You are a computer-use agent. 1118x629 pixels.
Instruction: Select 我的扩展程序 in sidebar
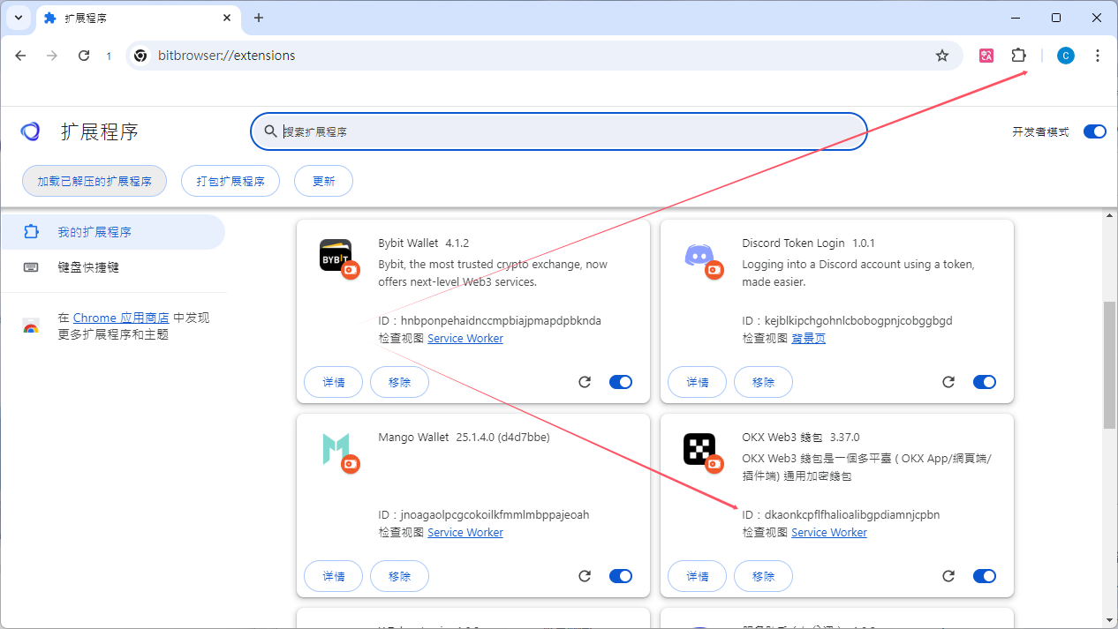112,232
